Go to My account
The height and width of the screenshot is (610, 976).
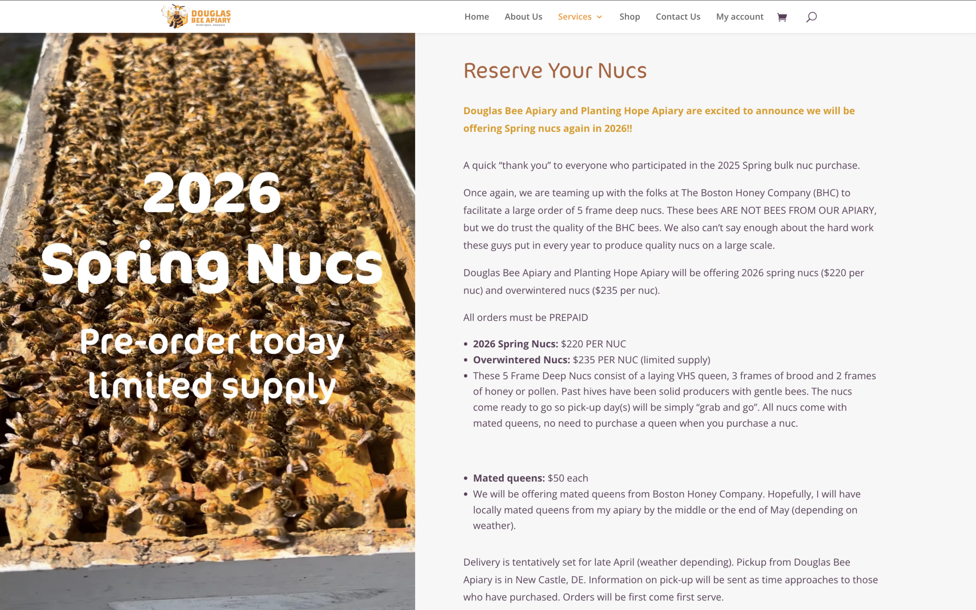point(739,17)
